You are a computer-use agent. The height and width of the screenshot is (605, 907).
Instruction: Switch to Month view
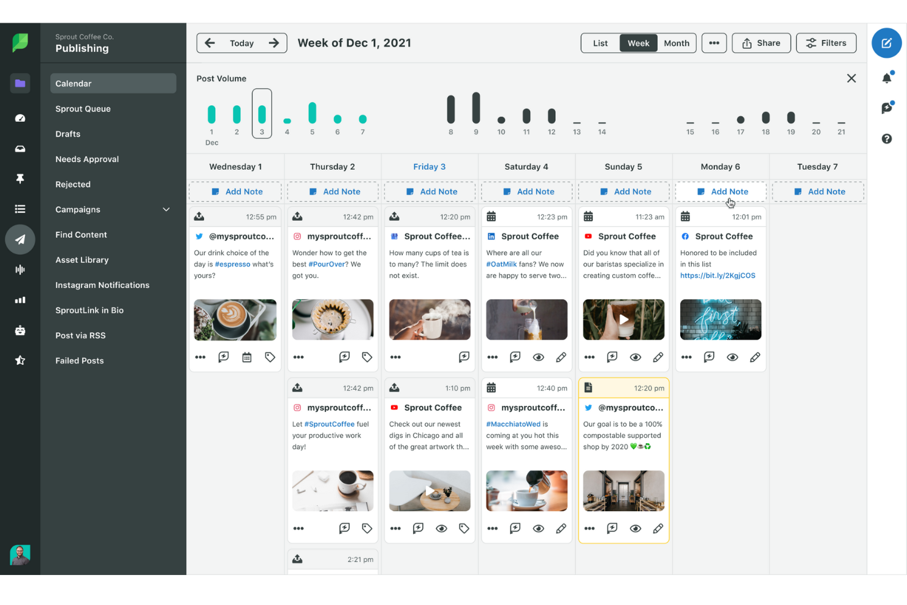[677, 43]
